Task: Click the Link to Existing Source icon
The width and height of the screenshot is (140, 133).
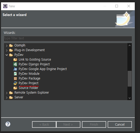Action: click(15, 60)
